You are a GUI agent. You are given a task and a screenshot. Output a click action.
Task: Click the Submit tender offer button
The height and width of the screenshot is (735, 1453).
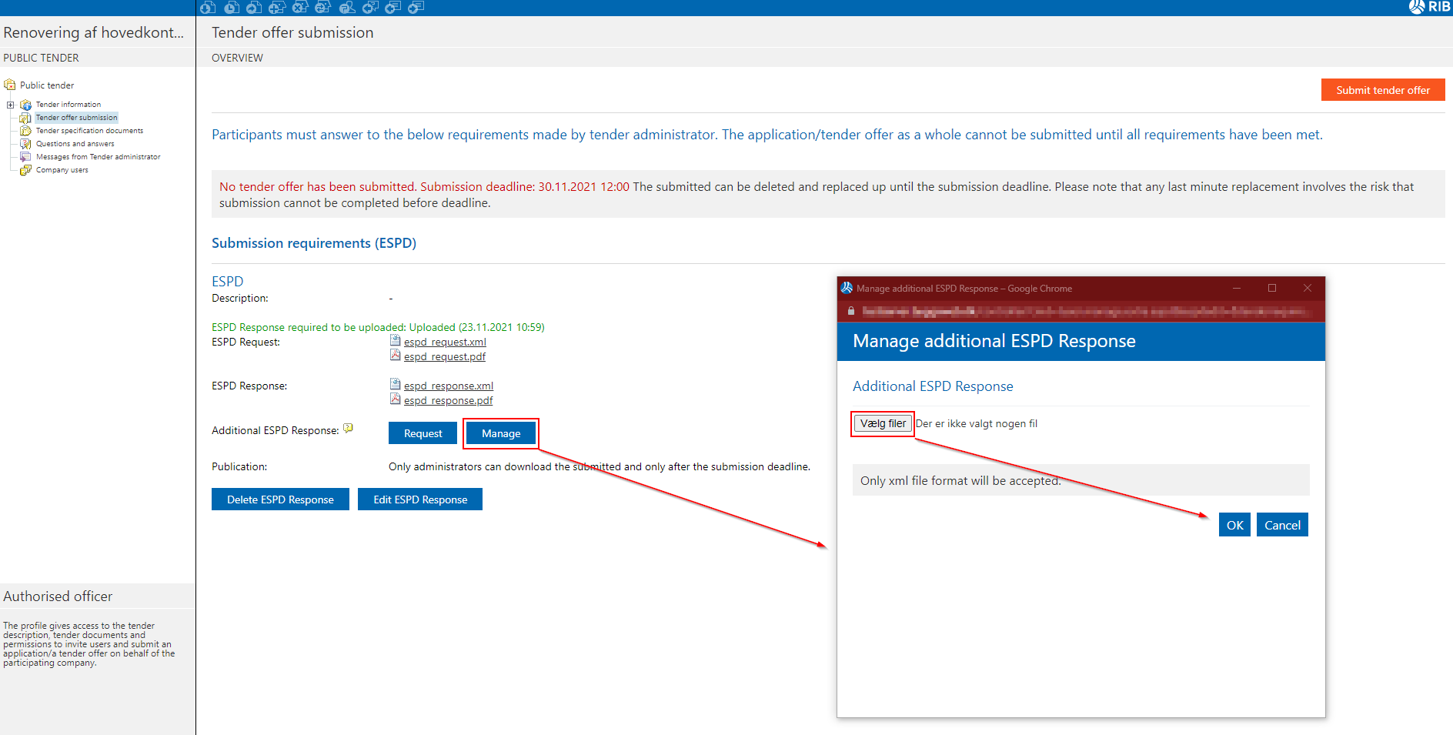point(1382,89)
